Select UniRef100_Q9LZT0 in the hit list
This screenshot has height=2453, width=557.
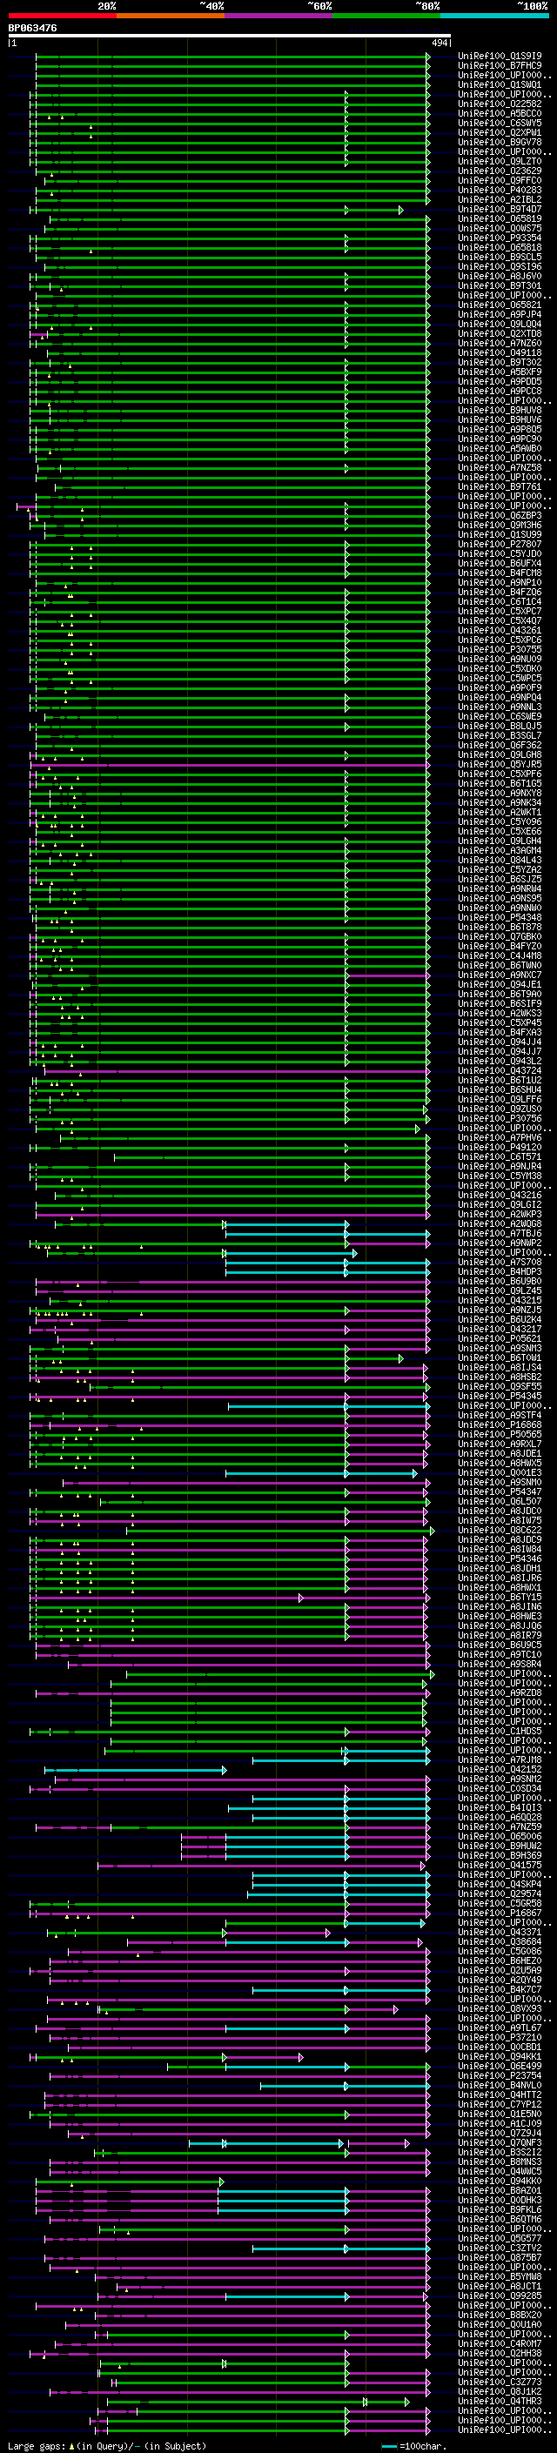point(500,161)
